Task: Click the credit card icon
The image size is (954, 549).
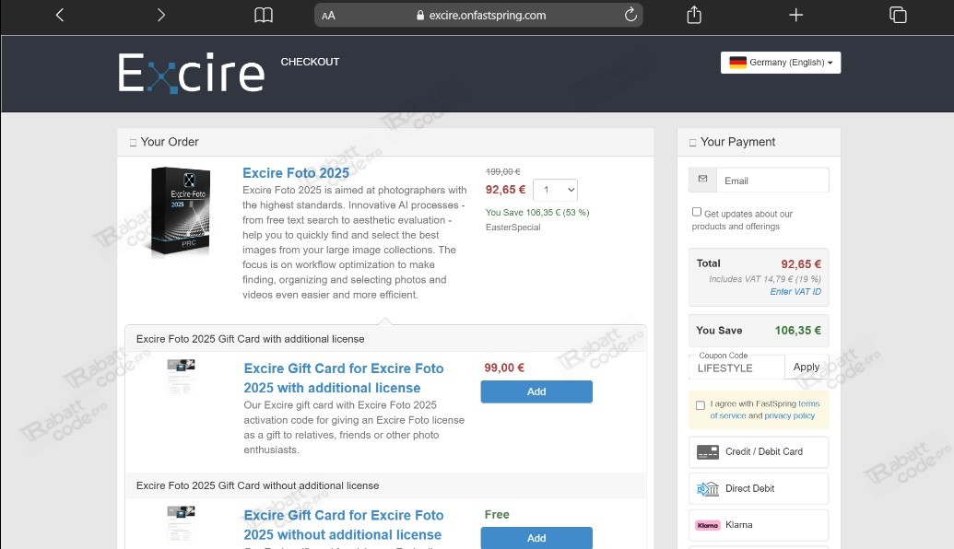Action: point(708,451)
